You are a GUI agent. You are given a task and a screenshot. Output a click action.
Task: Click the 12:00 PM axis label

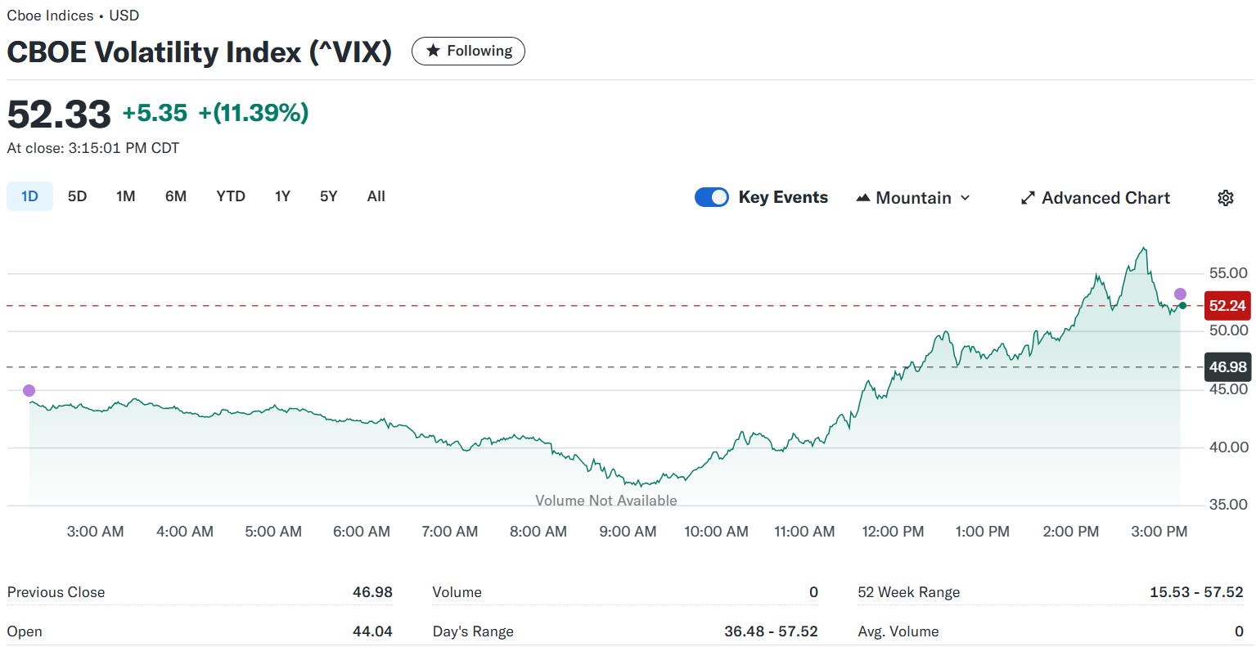coord(893,532)
